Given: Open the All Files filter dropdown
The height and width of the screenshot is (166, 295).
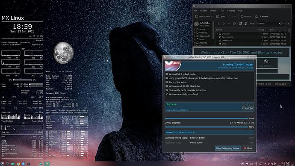Looking at the screenshot, I should (x=284, y=24).
